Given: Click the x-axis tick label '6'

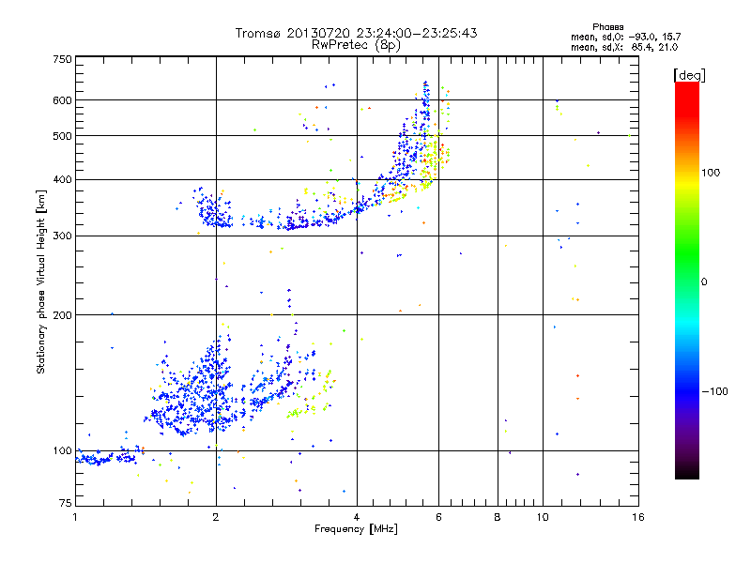Looking at the screenshot, I should click(438, 517).
